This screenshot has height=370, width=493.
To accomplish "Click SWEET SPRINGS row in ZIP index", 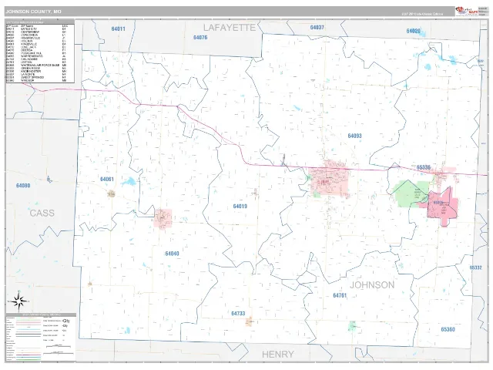I will [36, 77].
